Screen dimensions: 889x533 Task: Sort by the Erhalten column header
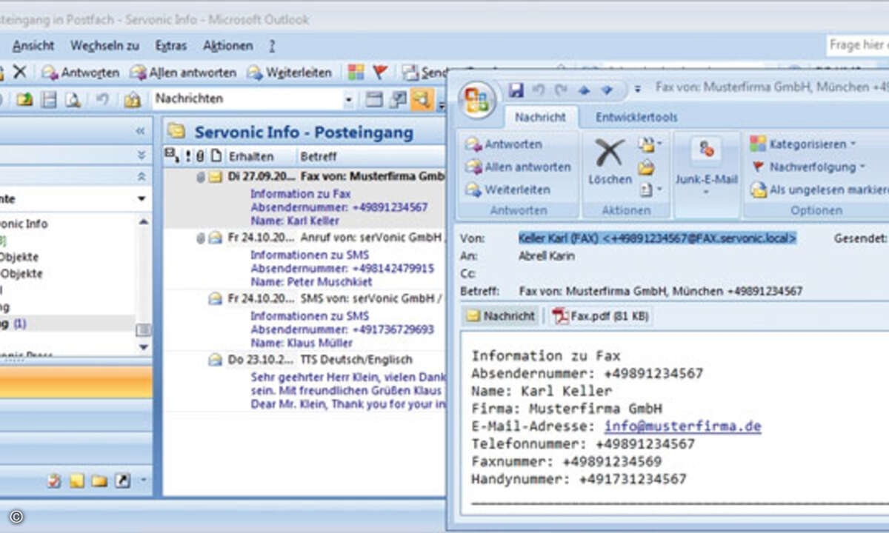point(260,156)
